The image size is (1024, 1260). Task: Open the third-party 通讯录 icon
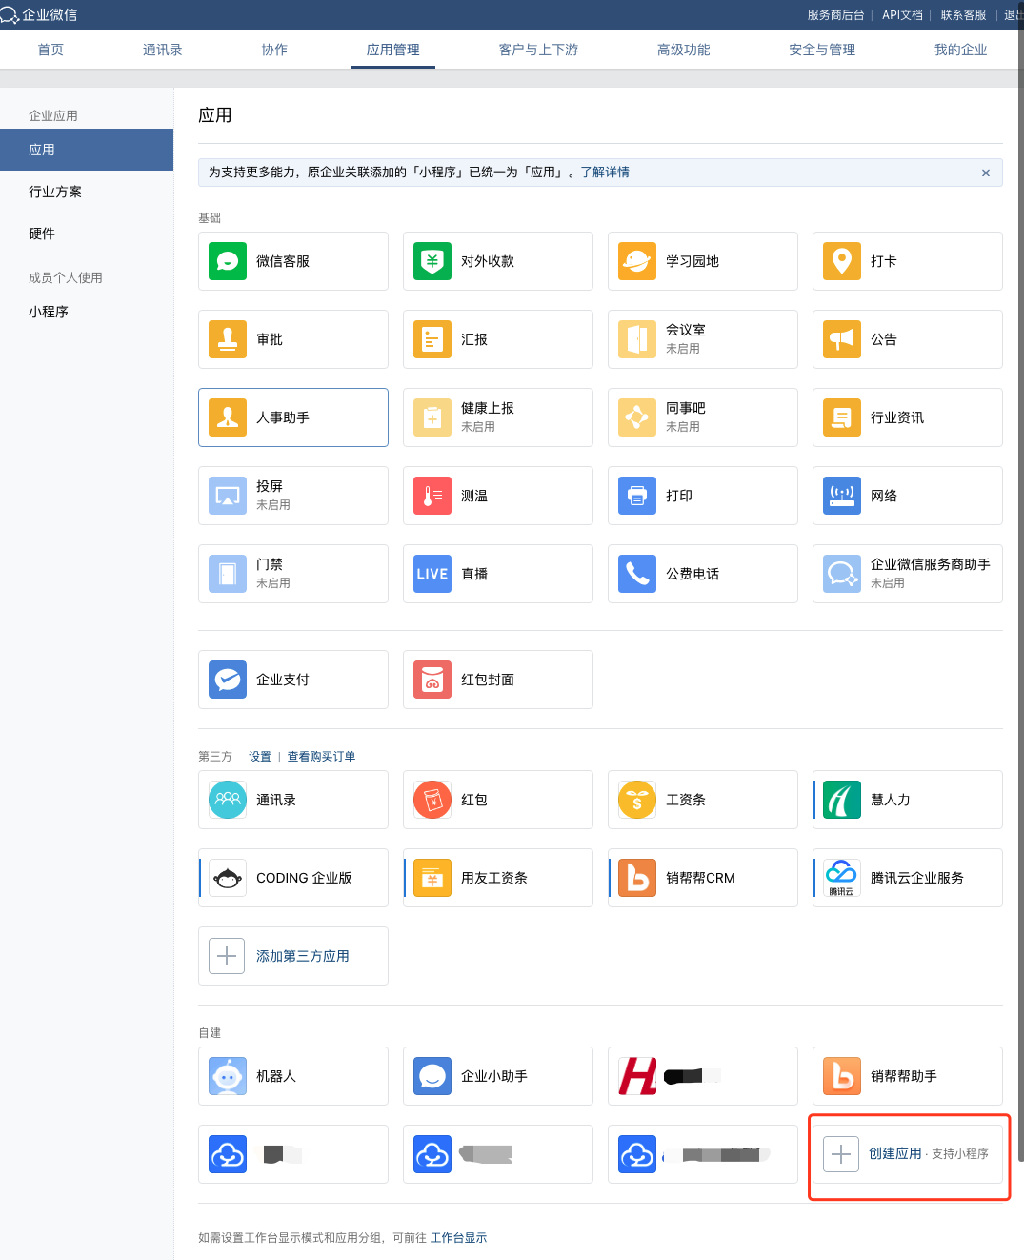(228, 800)
